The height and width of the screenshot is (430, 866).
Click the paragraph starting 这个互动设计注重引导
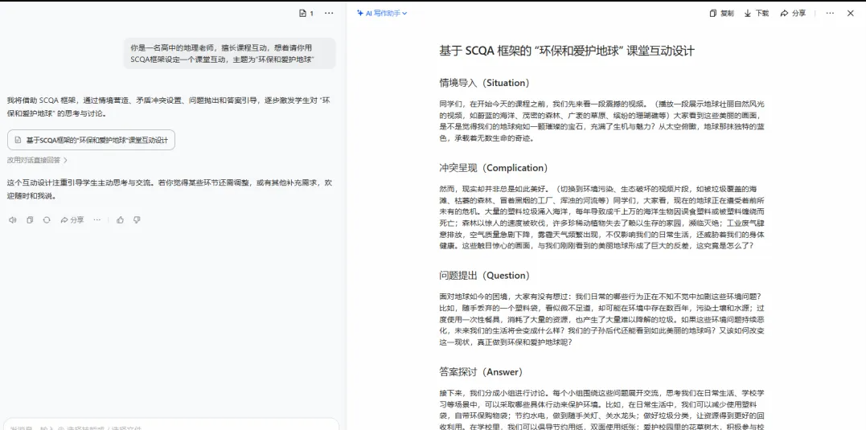(x=170, y=189)
